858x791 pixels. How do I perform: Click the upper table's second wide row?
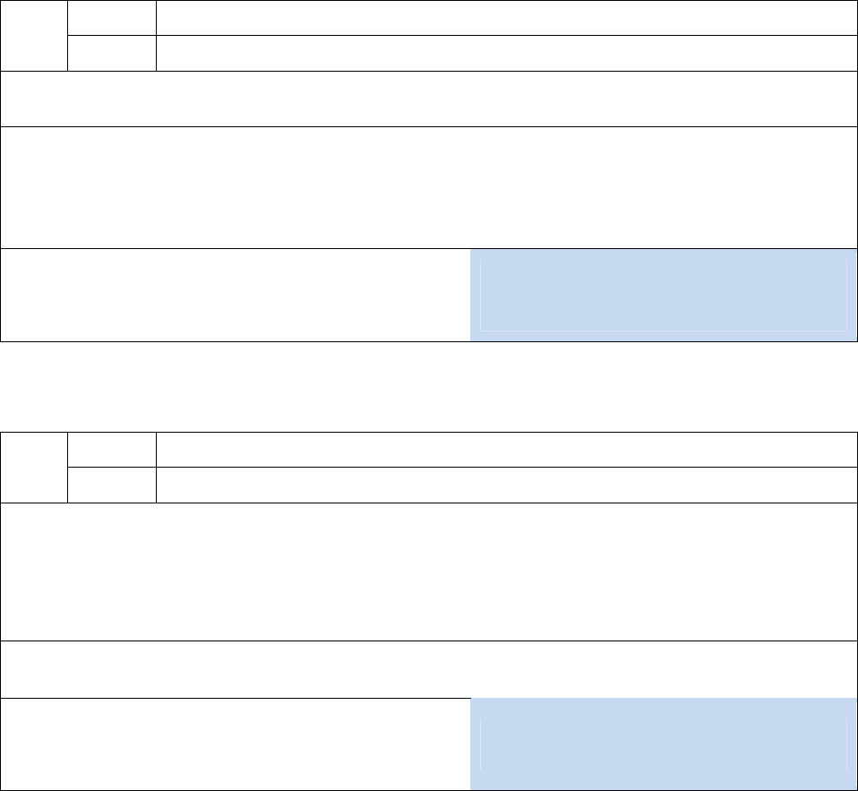(506, 54)
